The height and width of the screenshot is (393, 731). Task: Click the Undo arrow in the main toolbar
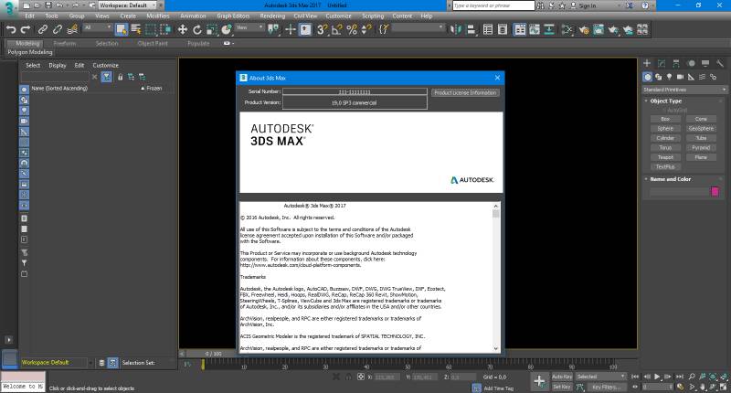[10, 30]
